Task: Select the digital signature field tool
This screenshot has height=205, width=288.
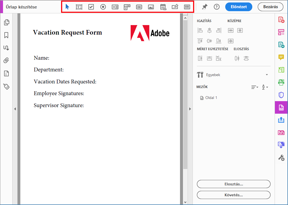Action: 175,7
